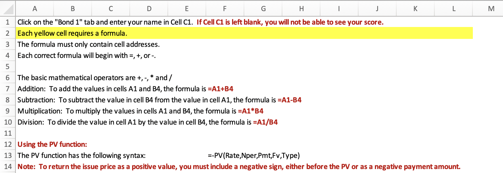Screen dimensions: 503x173
Task: Select column K header
Action: [415, 8]
